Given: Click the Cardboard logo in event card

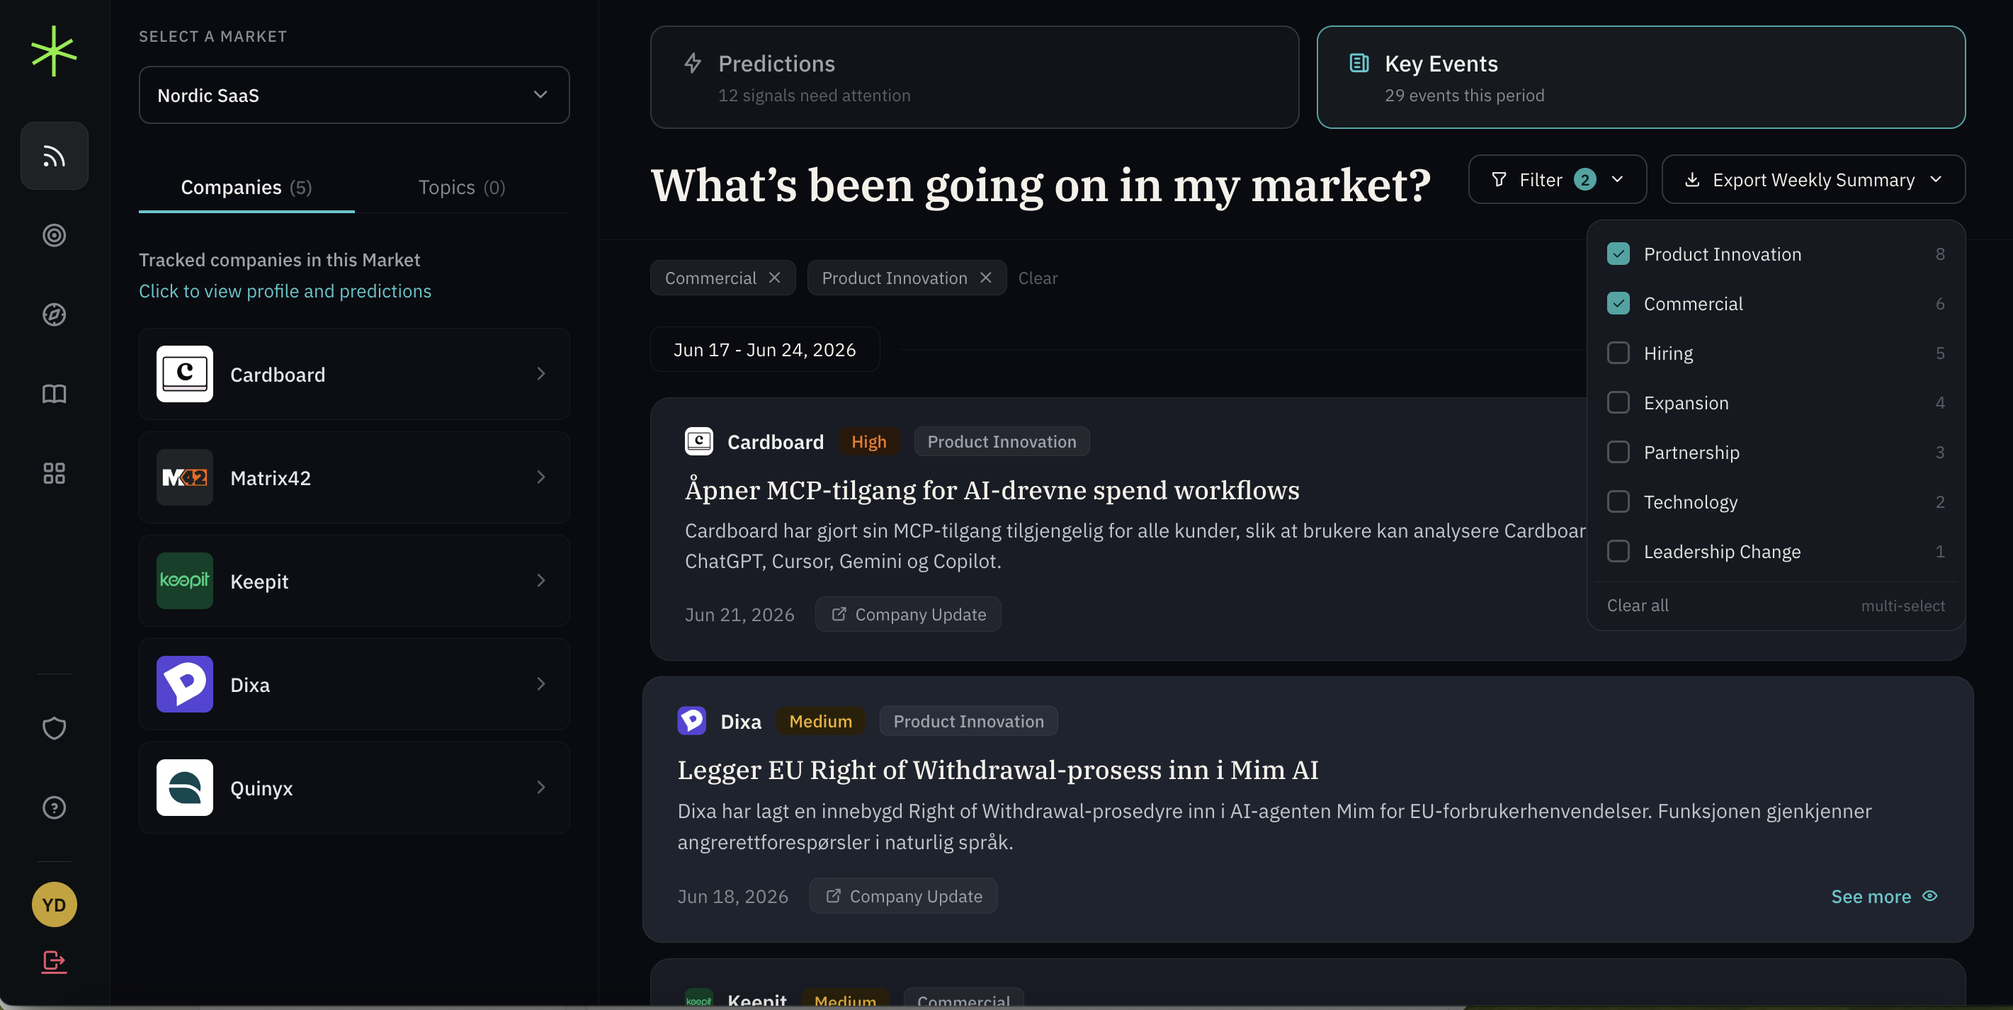Looking at the screenshot, I should [x=699, y=441].
